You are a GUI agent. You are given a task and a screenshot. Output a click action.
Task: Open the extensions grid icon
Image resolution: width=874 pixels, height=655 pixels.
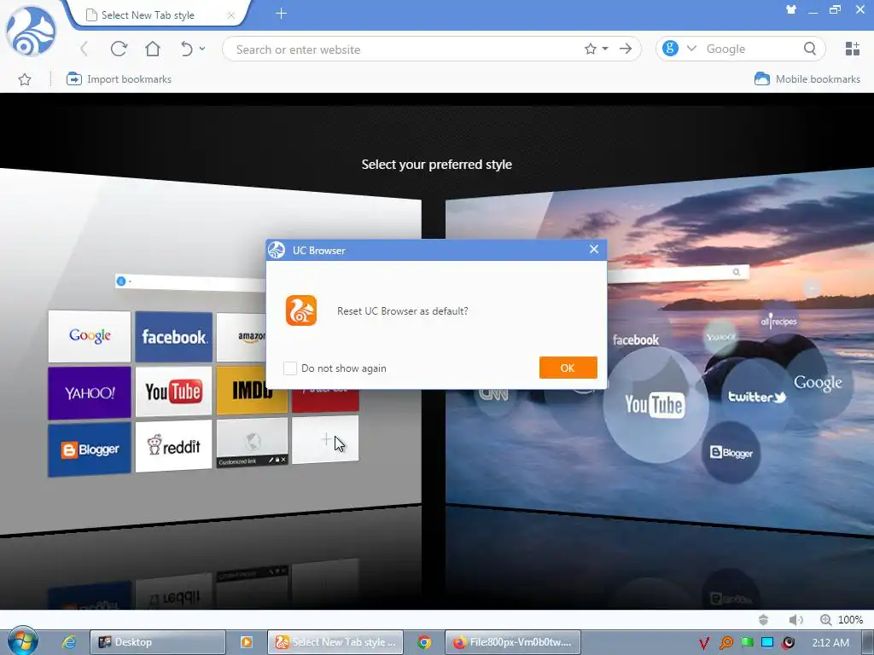coord(853,49)
